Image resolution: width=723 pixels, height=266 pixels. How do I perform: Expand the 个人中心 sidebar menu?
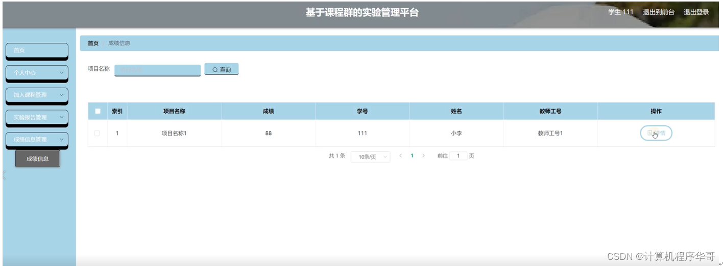(x=37, y=73)
